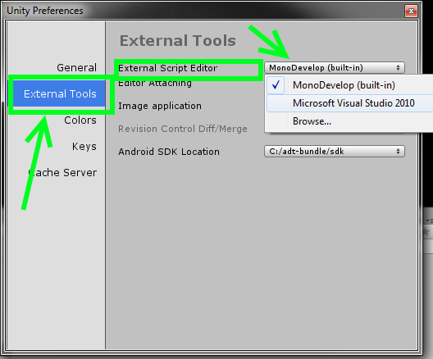Open the Android SDK Location dropdown
Screen dimensions: 433x359
tap(335, 151)
